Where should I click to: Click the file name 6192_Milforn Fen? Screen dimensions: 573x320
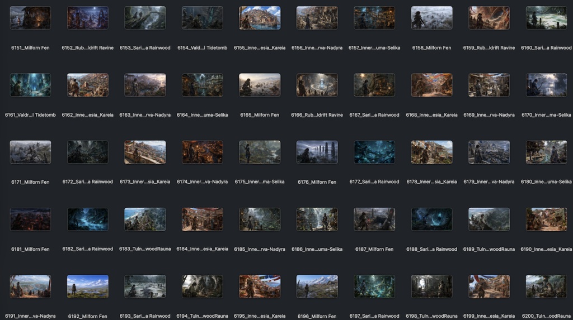point(88,316)
